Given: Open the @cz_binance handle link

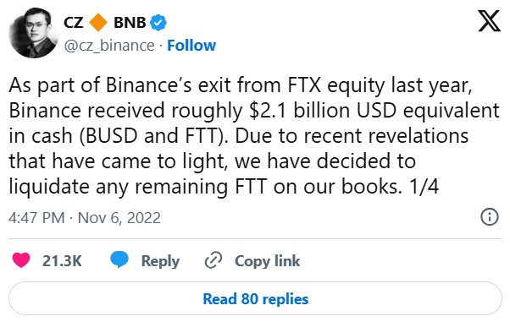Looking at the screenshot, I should point(109,46).
